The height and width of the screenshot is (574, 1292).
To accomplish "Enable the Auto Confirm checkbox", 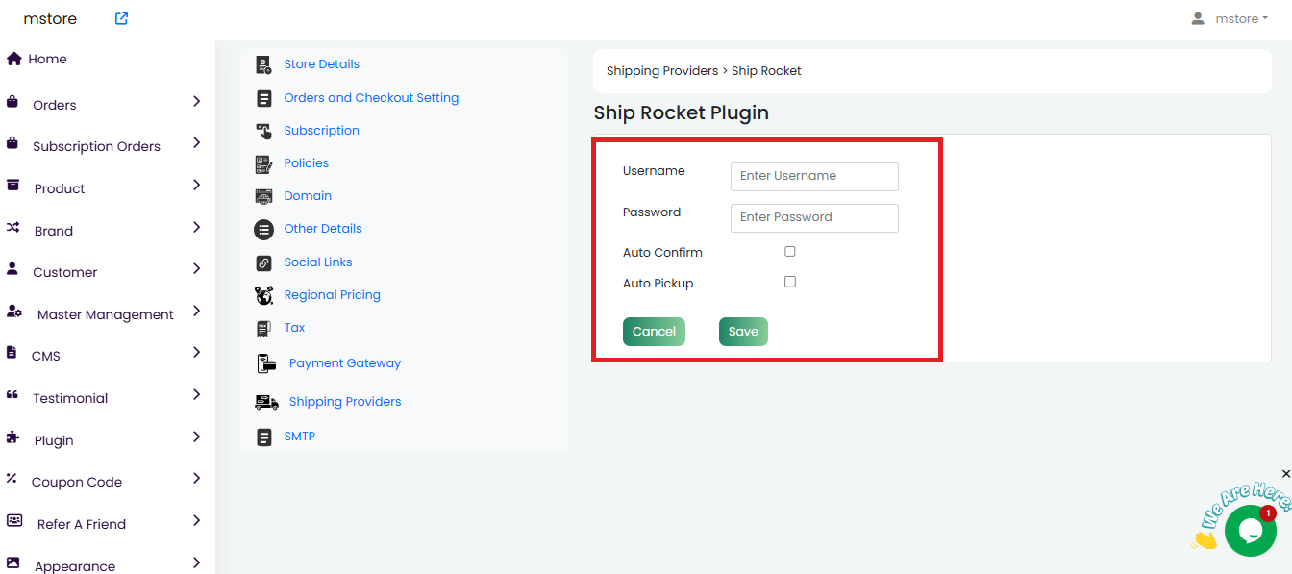I will click(790, 251).
